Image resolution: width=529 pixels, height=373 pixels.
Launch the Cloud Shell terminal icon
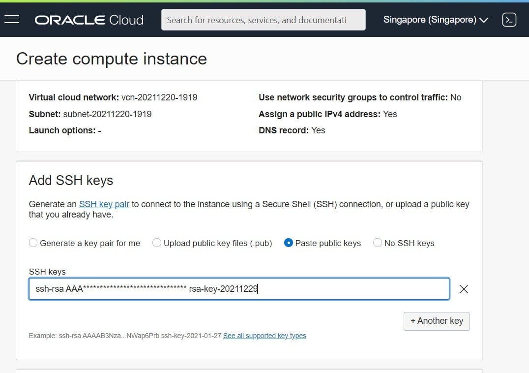coord(509,20)
